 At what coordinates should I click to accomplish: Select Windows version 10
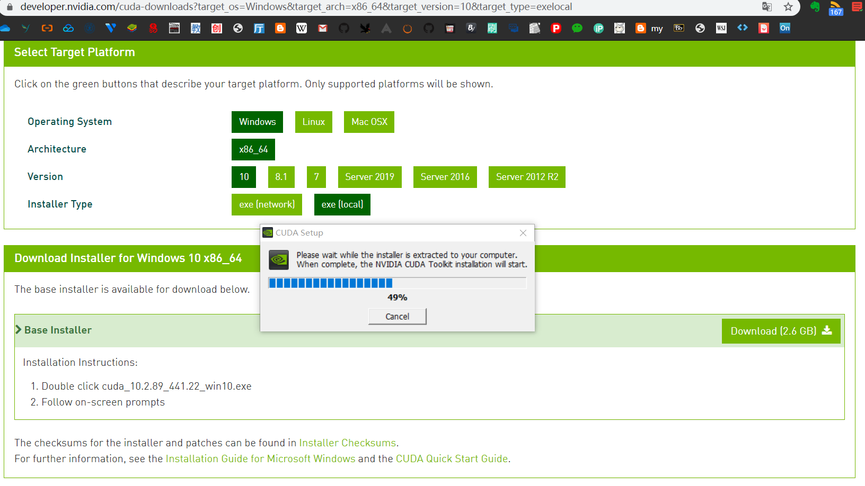point(244,177)
